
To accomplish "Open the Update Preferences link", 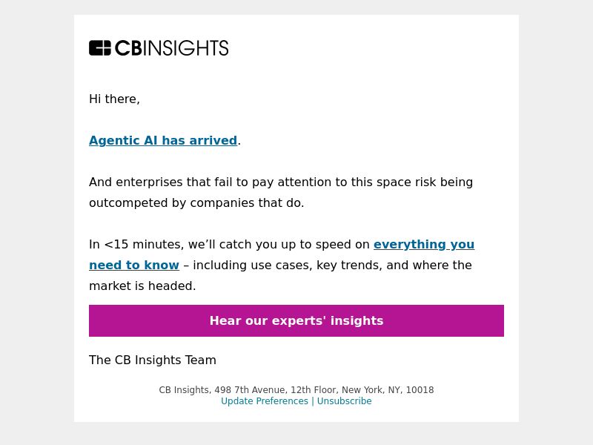I will click(x=265, y=401).
